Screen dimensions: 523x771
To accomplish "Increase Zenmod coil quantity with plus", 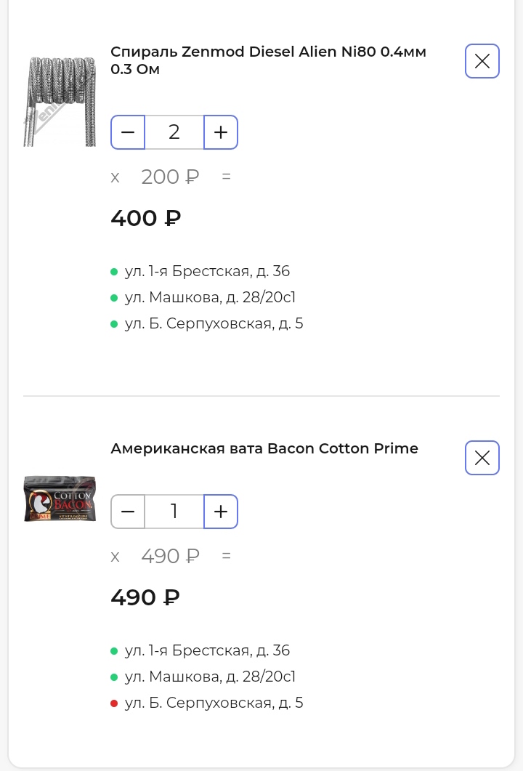I will (x=221, y=132).
